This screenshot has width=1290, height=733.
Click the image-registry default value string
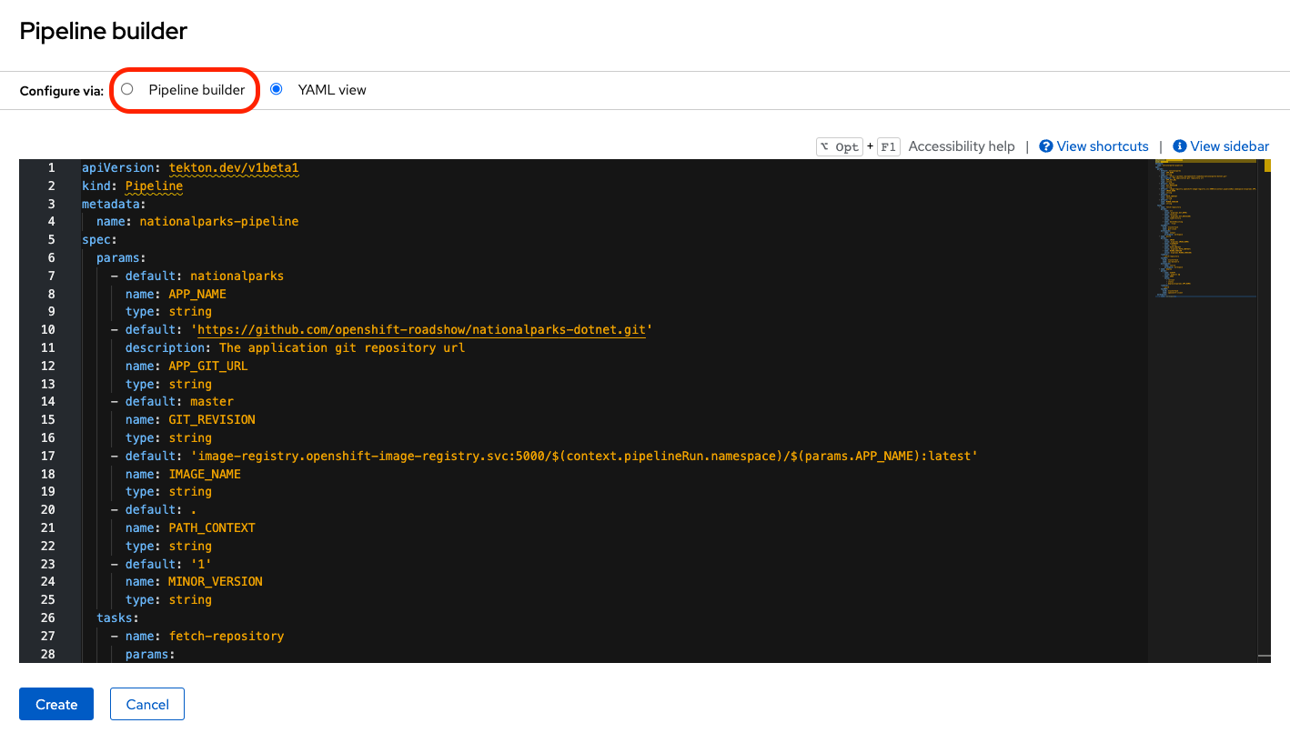point(584,457)
